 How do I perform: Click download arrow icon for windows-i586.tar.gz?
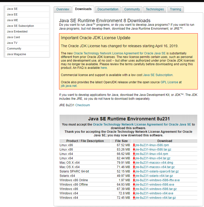(x=134, y=189)
